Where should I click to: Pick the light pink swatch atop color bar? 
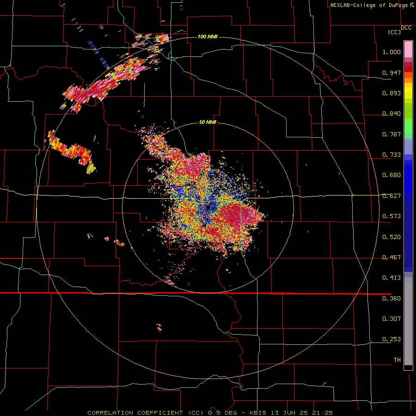[x=408, y=49]
